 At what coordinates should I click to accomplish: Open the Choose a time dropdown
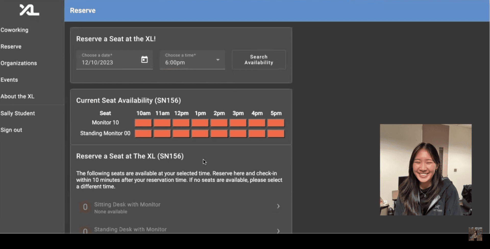(x=192, y=60)
